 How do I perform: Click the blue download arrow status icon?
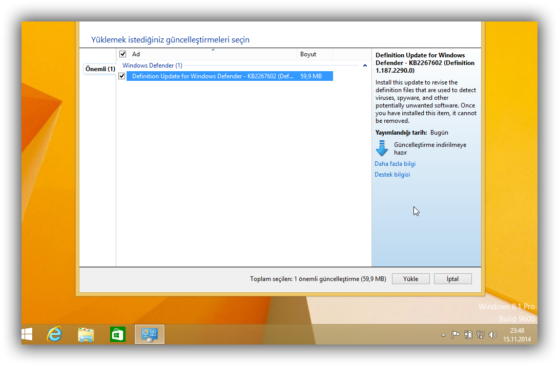(x=382, y=148)
